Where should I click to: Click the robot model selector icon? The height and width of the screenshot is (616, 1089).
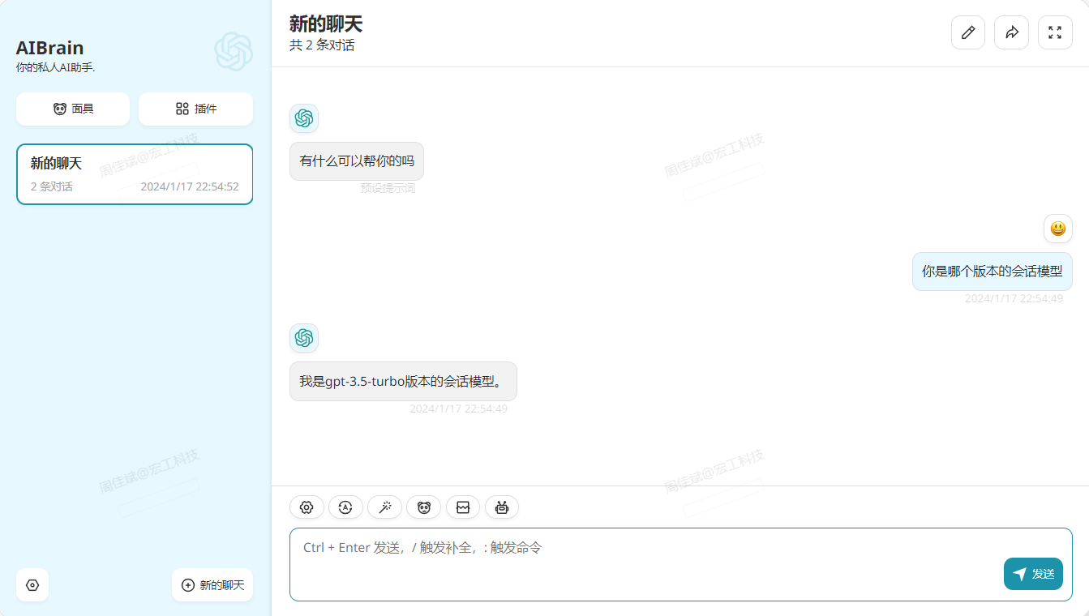(502, 507)
